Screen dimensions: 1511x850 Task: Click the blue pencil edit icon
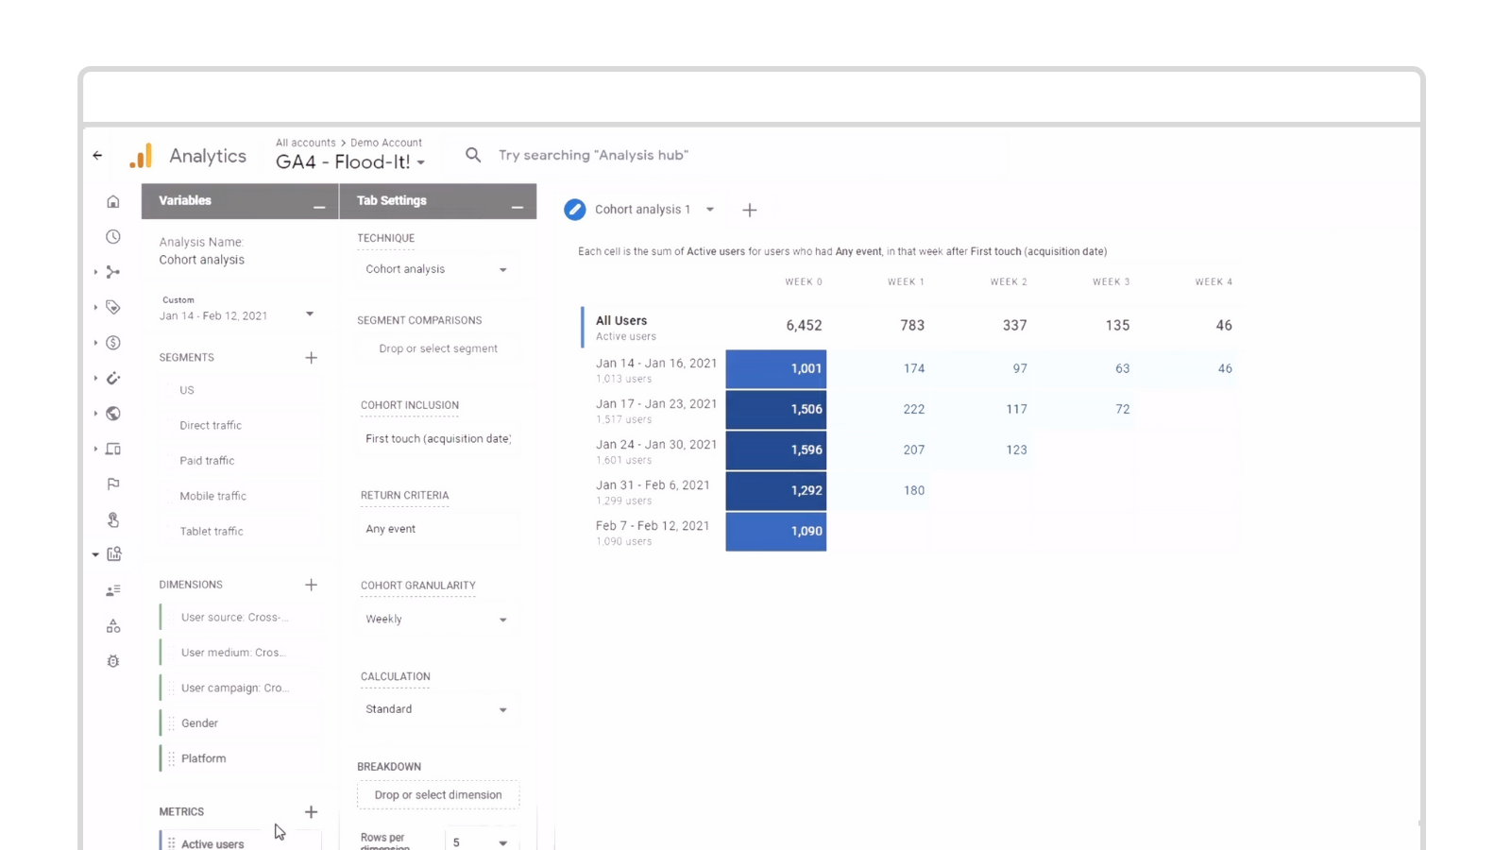pyautogui.click(x=574, y=209)
